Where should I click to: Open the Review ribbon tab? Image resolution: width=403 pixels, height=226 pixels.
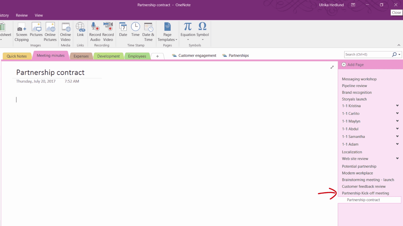click(22, 15)
